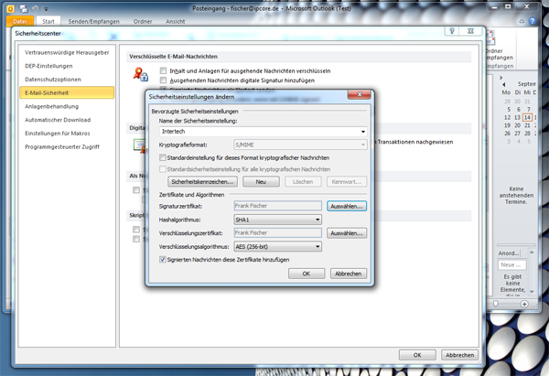Collapse the to-do bar with the chevron
This screenshot has height=376, width=549.
501,78
